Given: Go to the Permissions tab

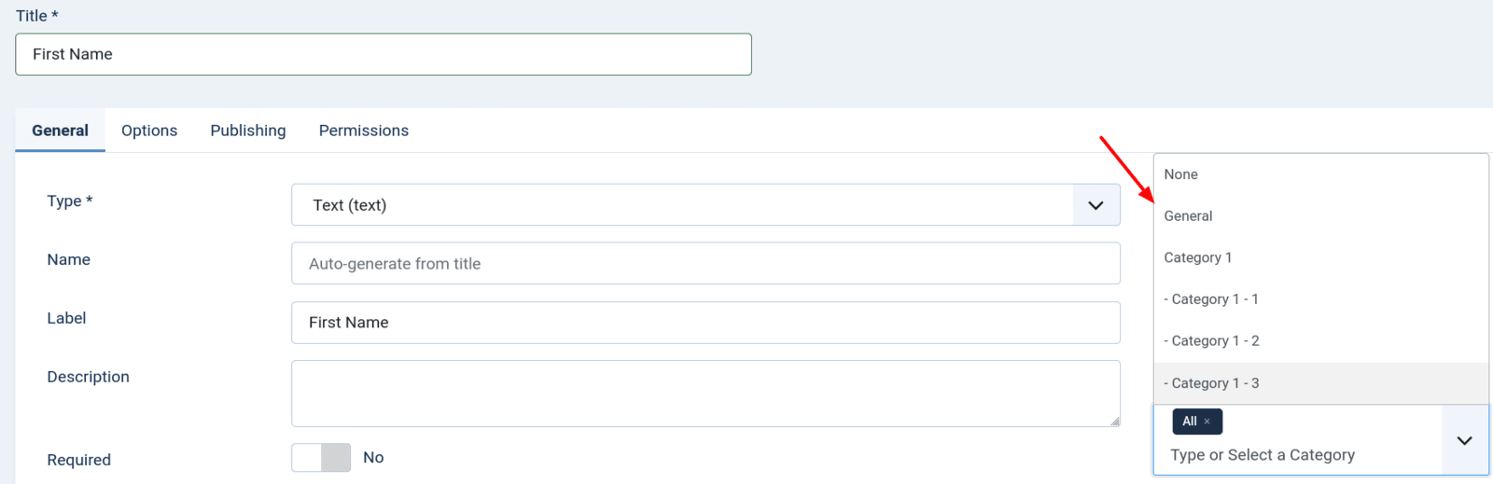Looking at the screenshot, I should tap(364, 131).
